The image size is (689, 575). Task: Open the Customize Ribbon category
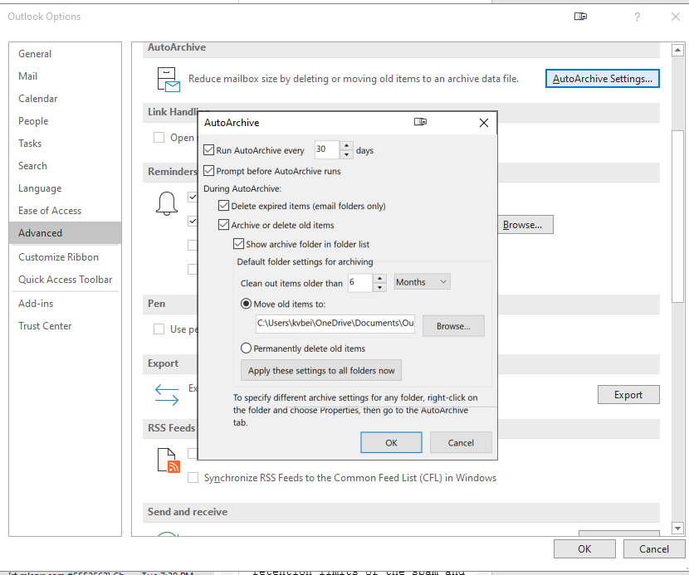tap(65, 257)
